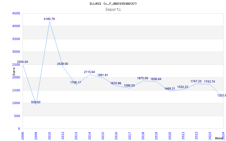226x141 pixels.
Task: Click the 939.60 data point label
Action: click(x=36, y=102)
